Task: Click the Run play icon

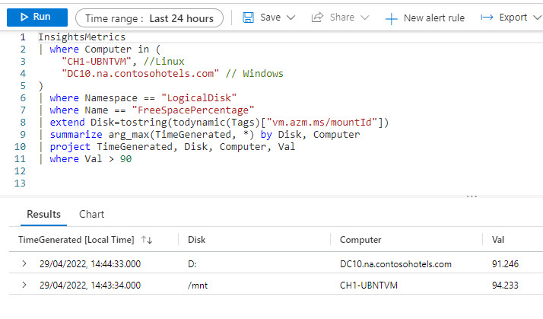Action: [x=22, y=17]
